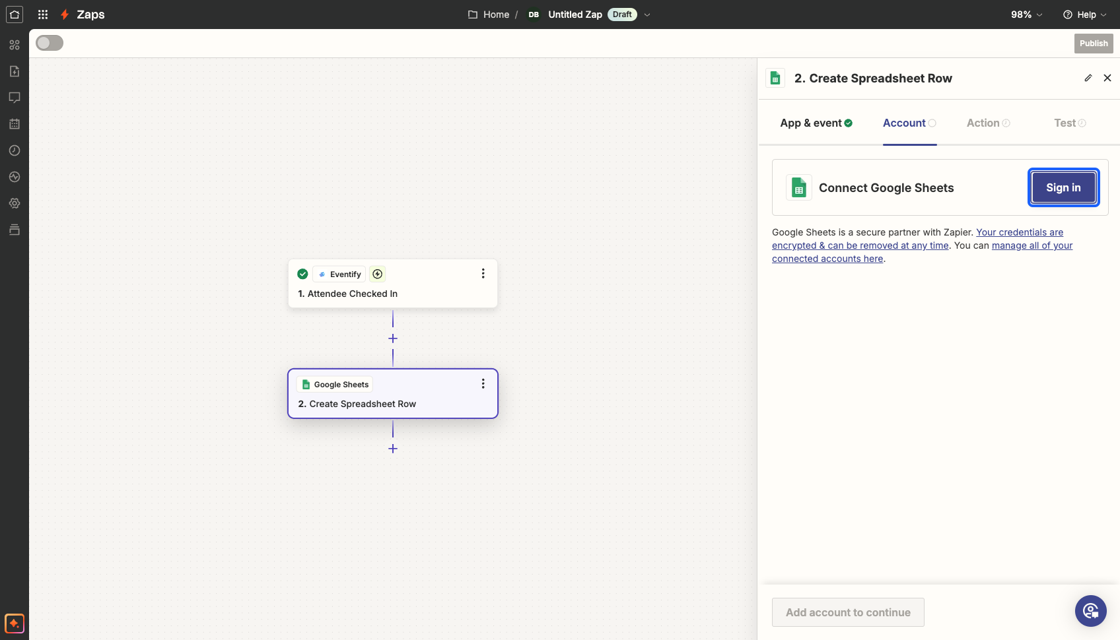Click the Eventify app label chip
The height and width of the screenshot is (640, 1120).
click(x=339, y=274)
